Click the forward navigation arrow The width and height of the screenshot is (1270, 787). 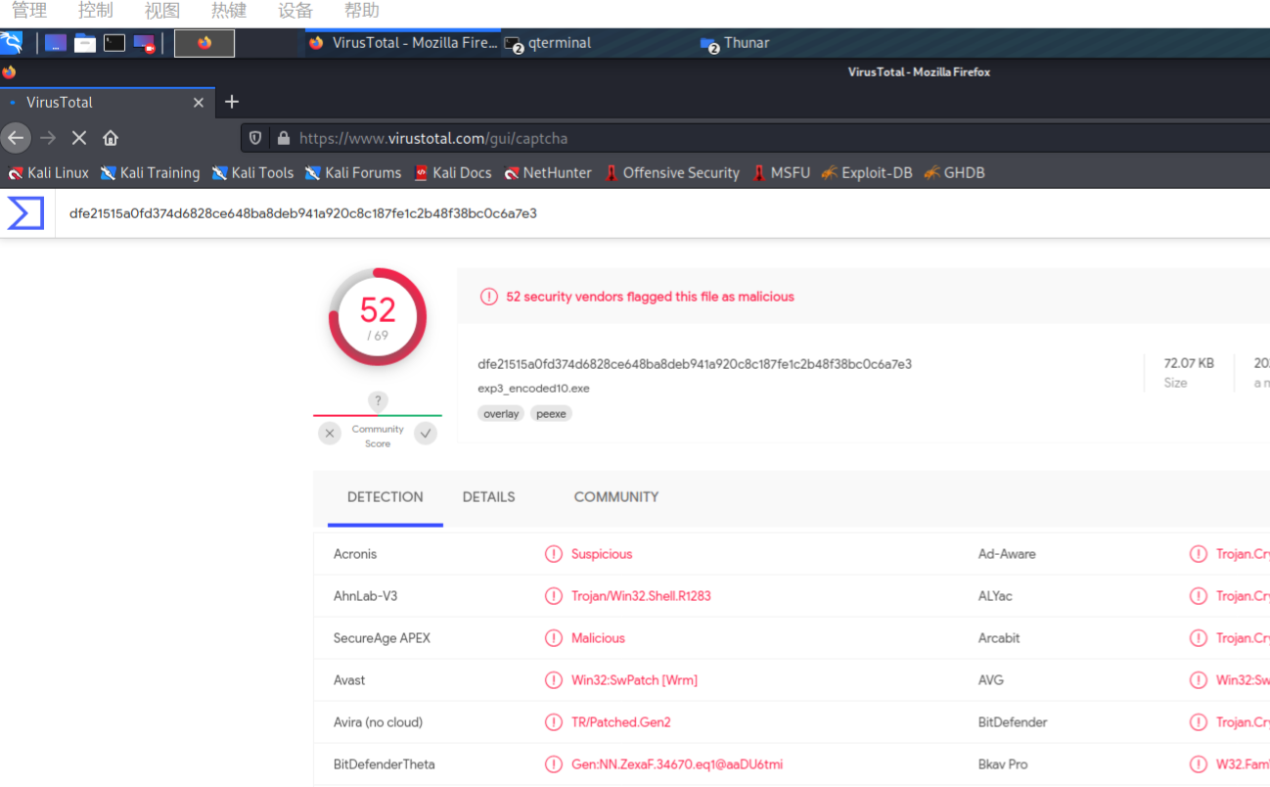(48, 138)
